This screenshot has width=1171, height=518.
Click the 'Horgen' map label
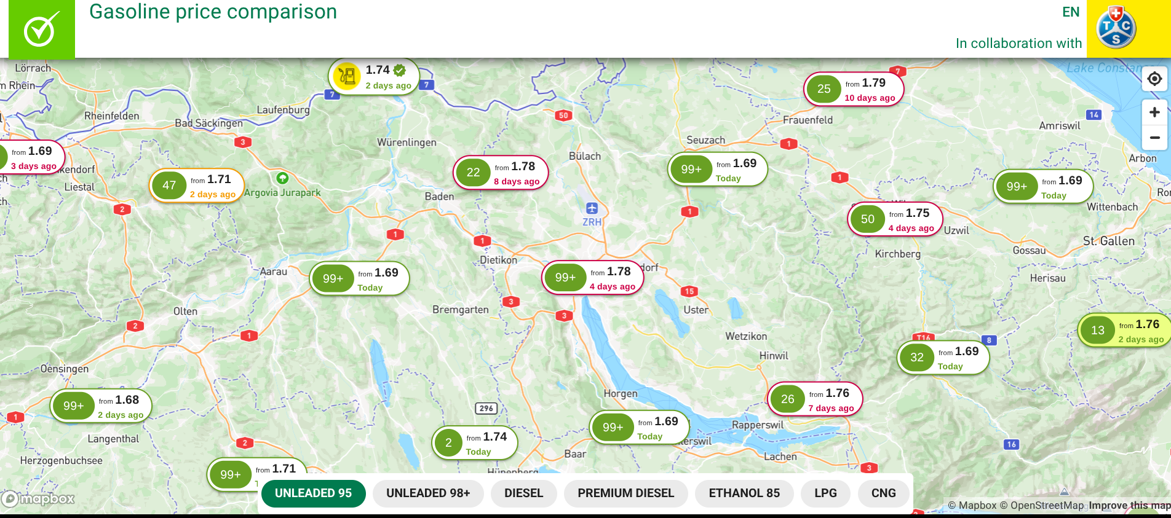(x=621, y=394)
